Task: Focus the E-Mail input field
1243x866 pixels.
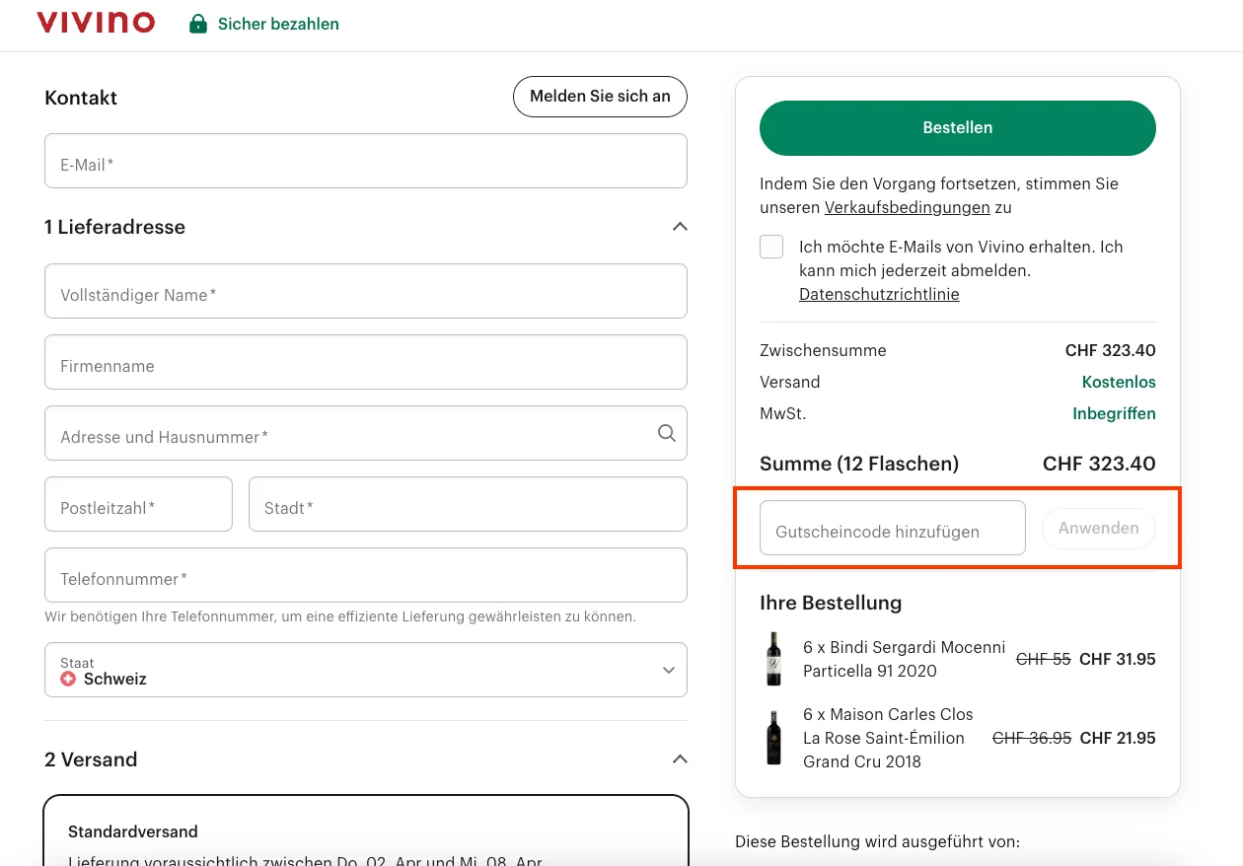Action: [366, 161]
